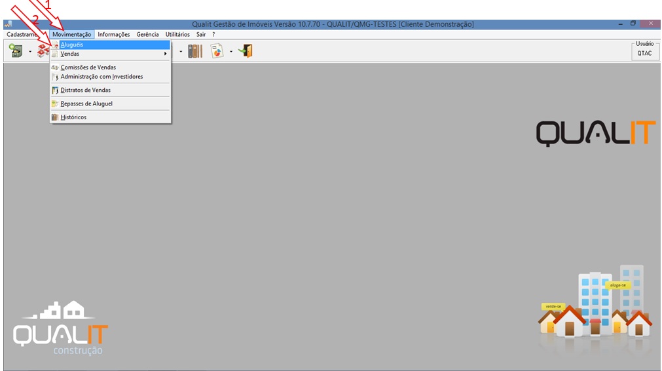
Task: Click the application icon in title bar
Action: (9, 24)
